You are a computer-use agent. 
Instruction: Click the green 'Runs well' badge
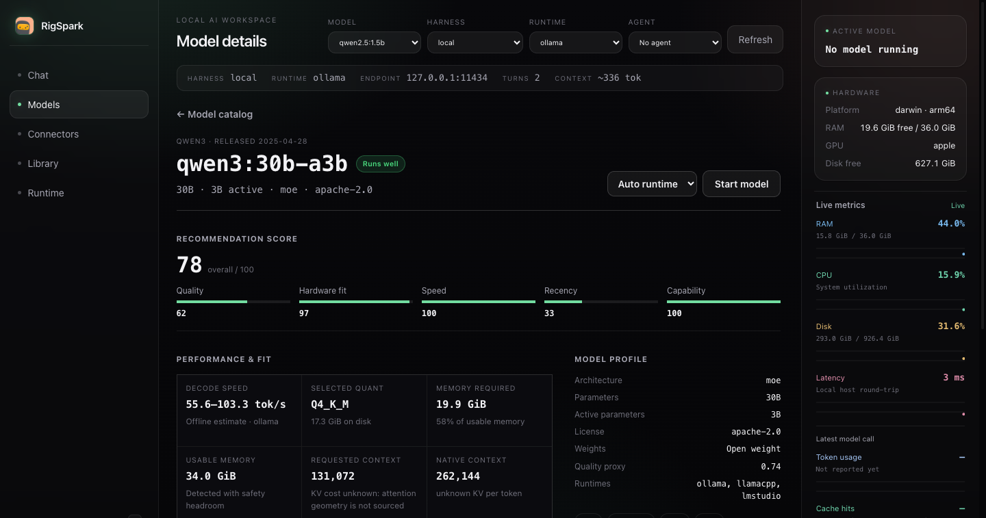pos(380,164)
